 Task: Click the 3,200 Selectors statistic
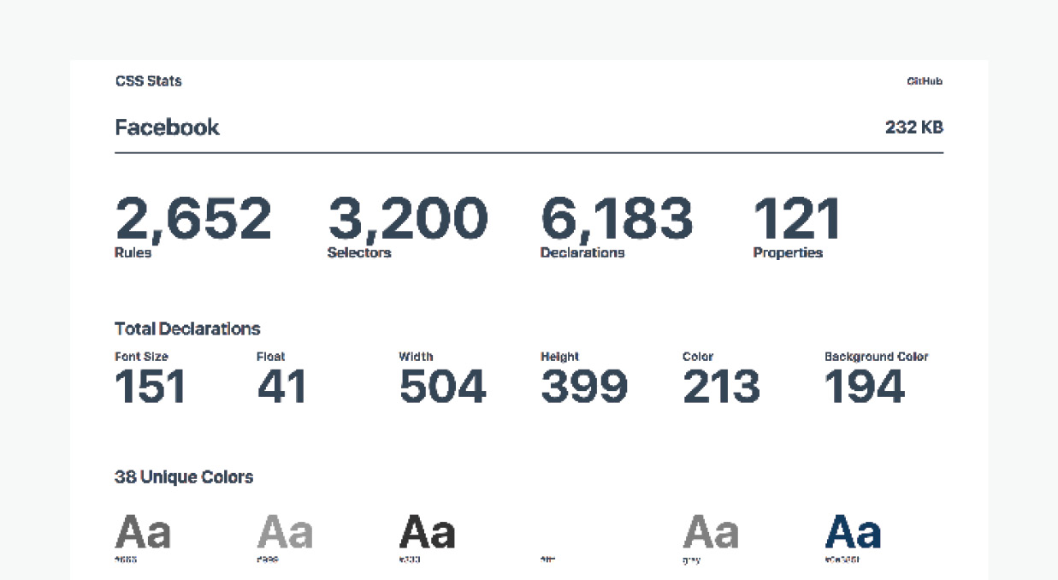click(x=407, y=228)
